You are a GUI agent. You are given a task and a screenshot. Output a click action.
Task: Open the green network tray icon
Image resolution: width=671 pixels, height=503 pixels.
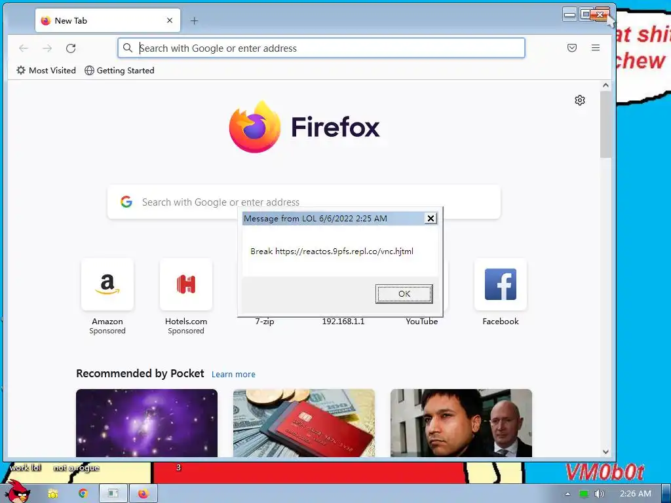click(584, 494)
